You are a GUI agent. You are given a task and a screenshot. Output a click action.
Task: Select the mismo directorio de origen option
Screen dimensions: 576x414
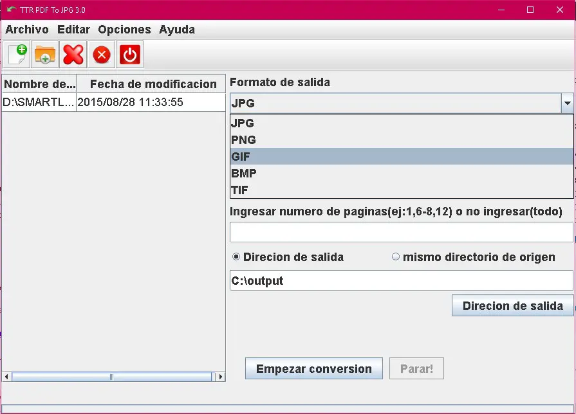(x=396, y=257)
